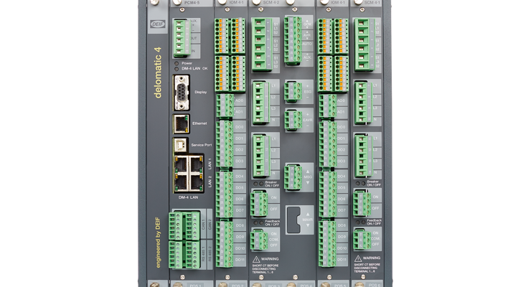Click the warning triangle in SCM 4-2 module
The image size is (531, 287).
click(256, 259)
